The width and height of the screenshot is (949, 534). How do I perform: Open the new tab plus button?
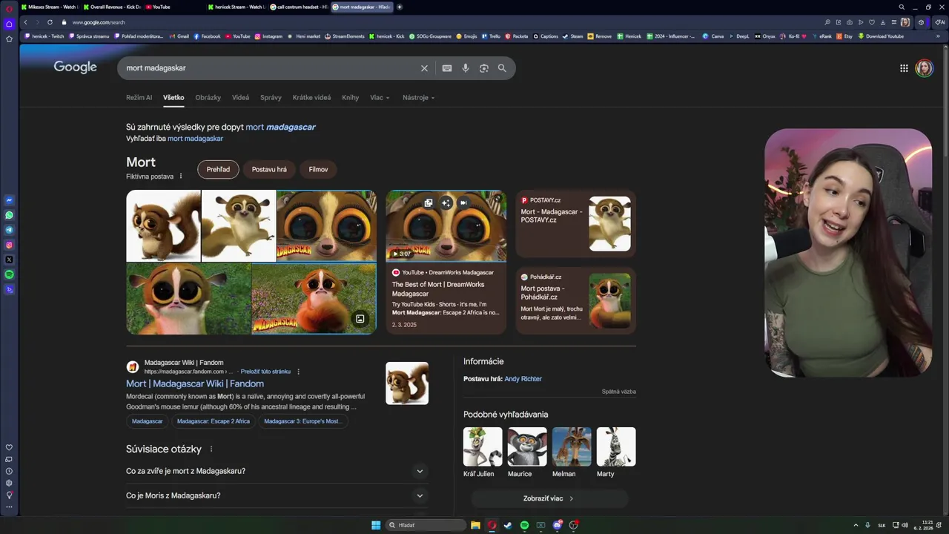click(x=400, y=7)
